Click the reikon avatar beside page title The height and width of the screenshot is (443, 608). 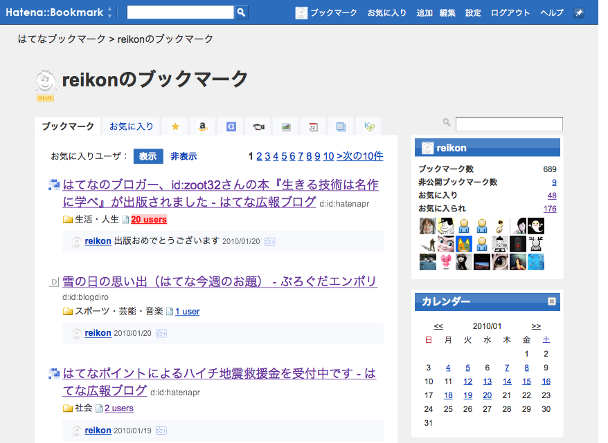(x=46, y=82)
